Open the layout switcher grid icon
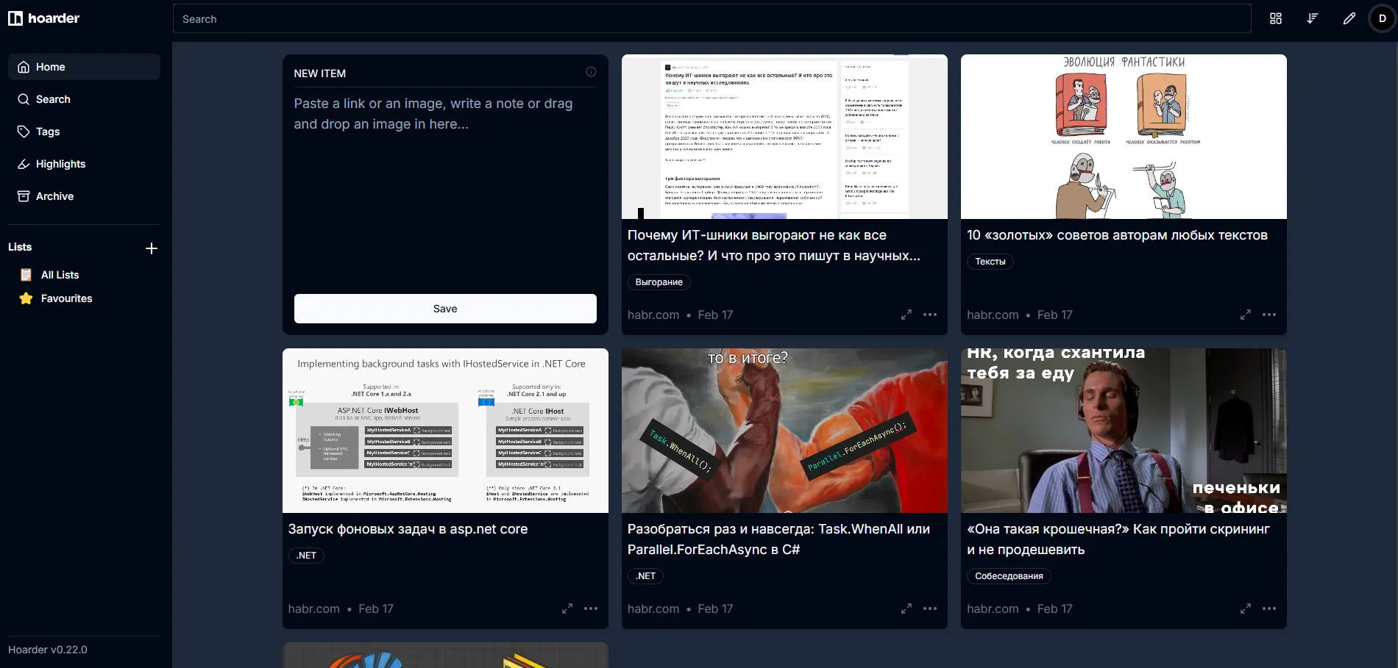Screen dimensions: 1398x668 [x=1276, y=18]
